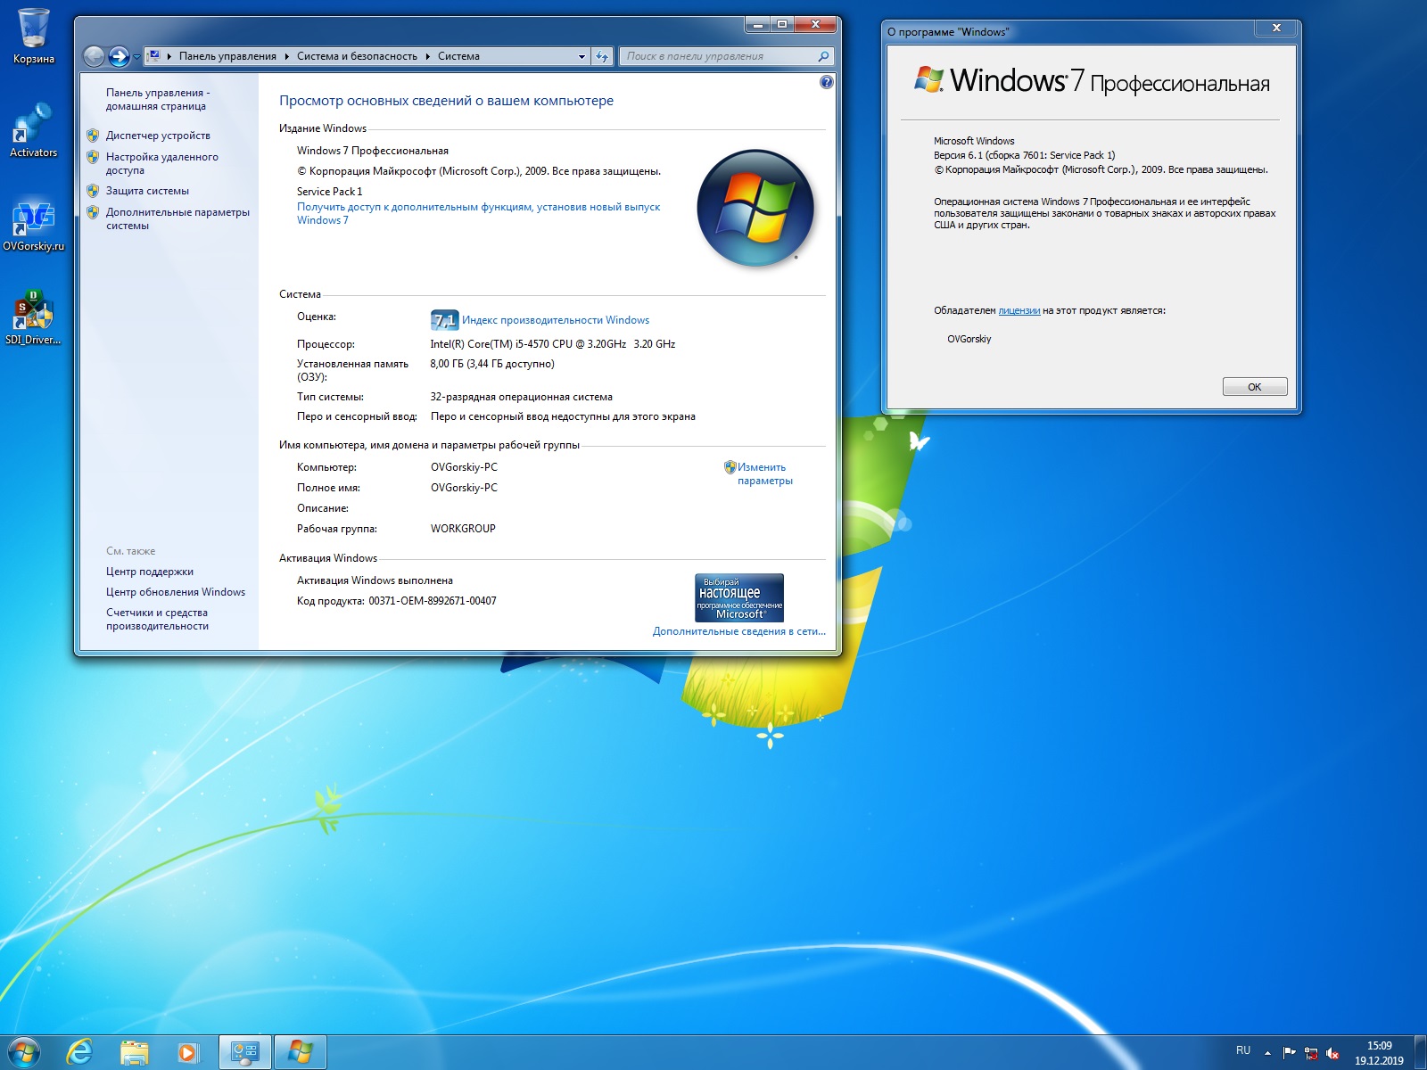Open 'Диспетчер устройств' in the sidebar
The width and height of the screenshot is (1427, 1070).
158,136
